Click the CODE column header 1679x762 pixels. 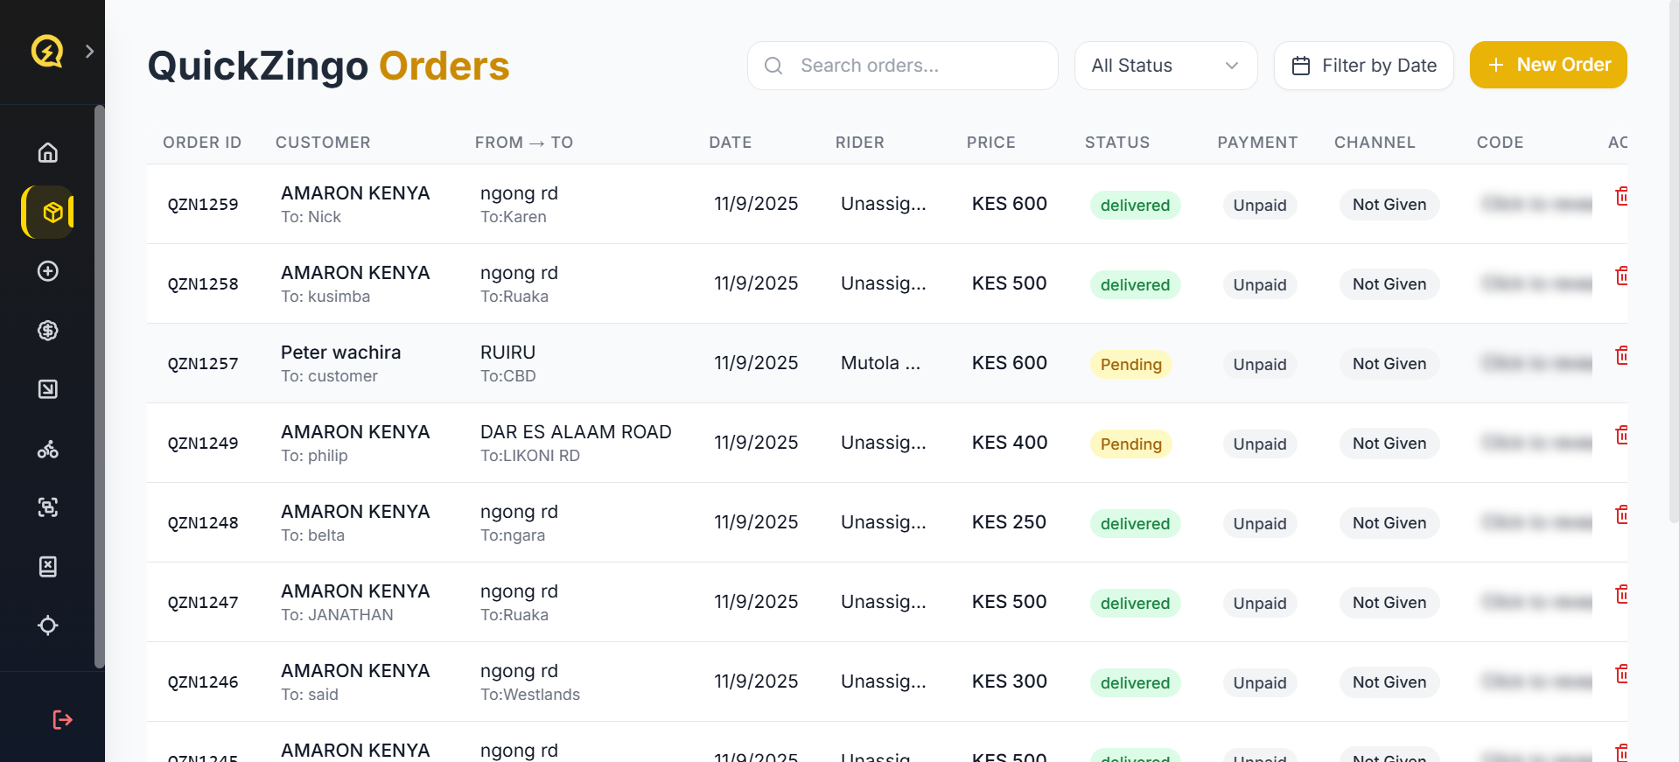click(1501, 143)
